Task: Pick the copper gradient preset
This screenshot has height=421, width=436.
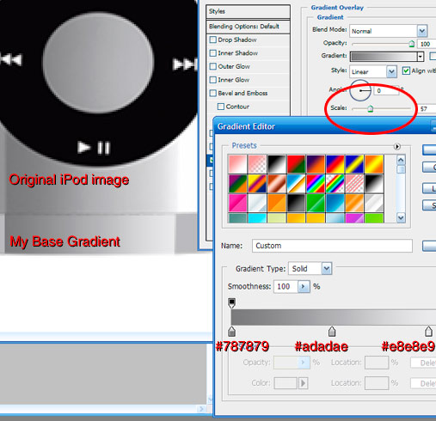Action: (x=277, y=184)
